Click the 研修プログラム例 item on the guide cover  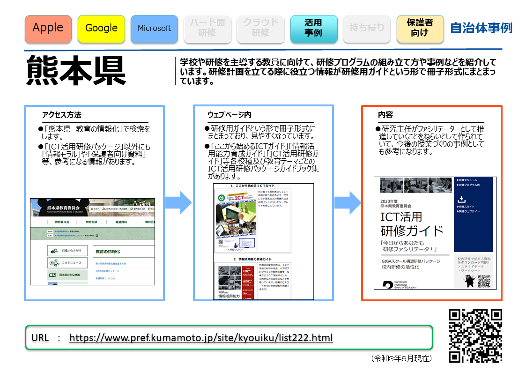point(468,185)
